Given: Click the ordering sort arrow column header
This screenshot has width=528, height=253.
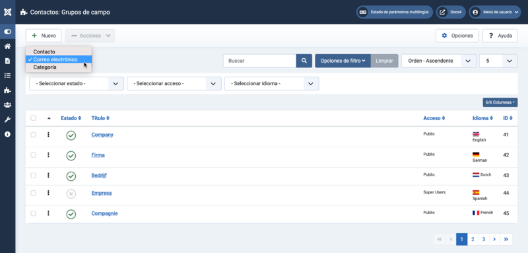Looking at the screenshot, I should pos(49,118).
